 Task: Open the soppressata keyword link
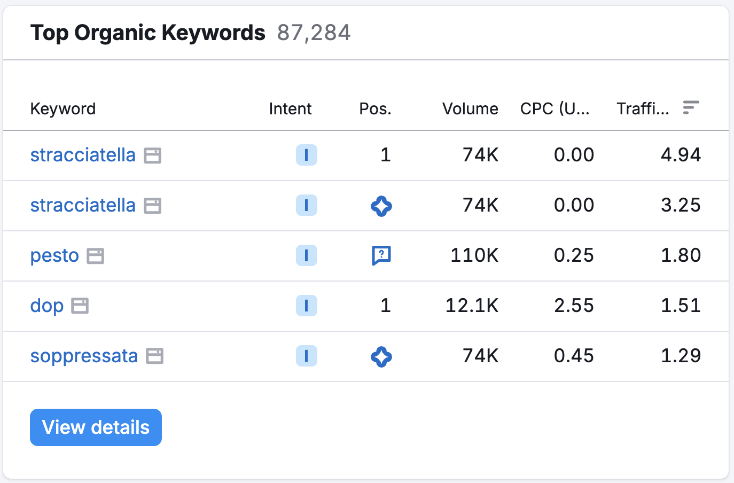[x=84, y=356]
